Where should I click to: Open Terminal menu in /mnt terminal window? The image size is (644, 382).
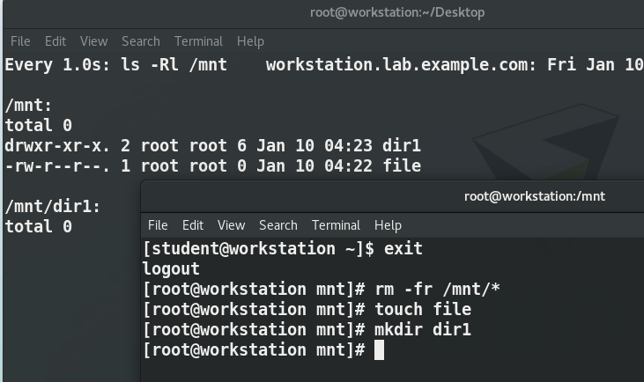[336, 224]
